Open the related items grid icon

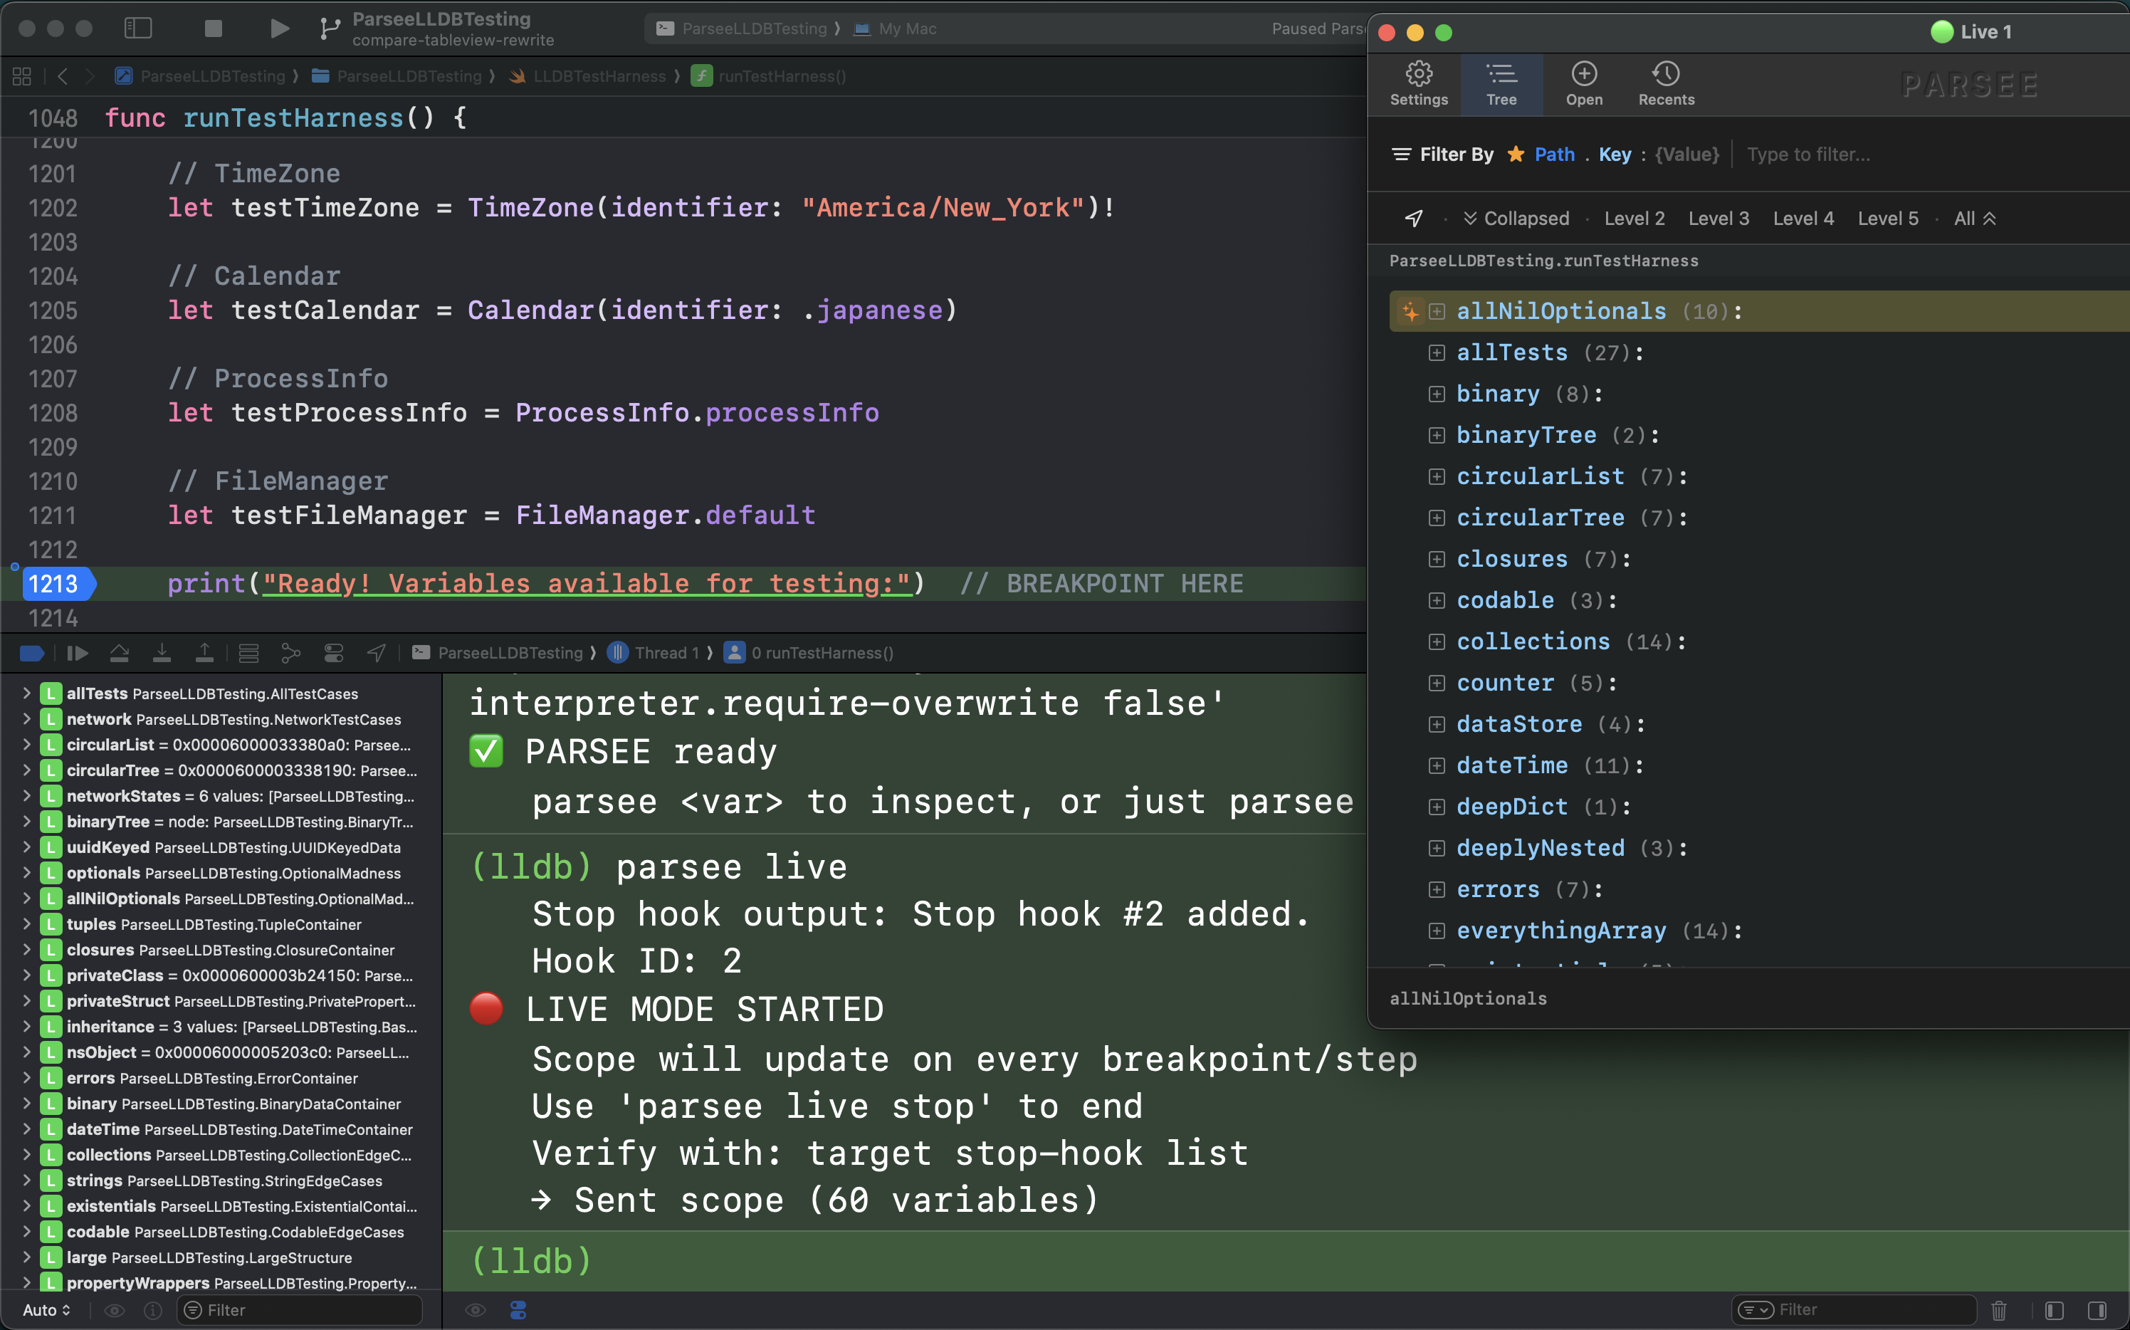22,76
